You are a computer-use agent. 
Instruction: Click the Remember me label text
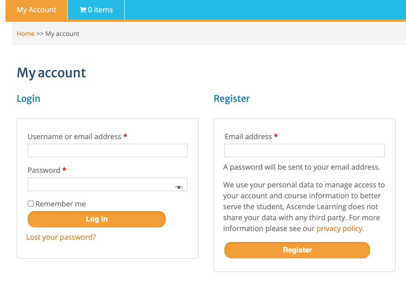tap(60, 204)
